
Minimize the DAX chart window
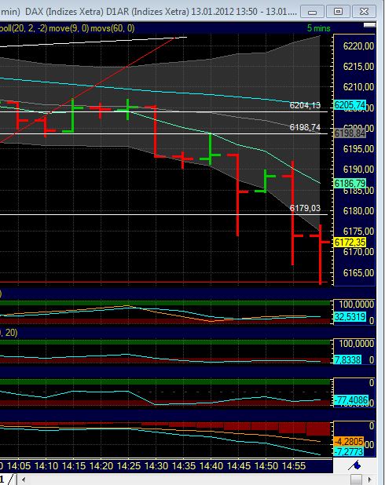click(x=312, y=12)
